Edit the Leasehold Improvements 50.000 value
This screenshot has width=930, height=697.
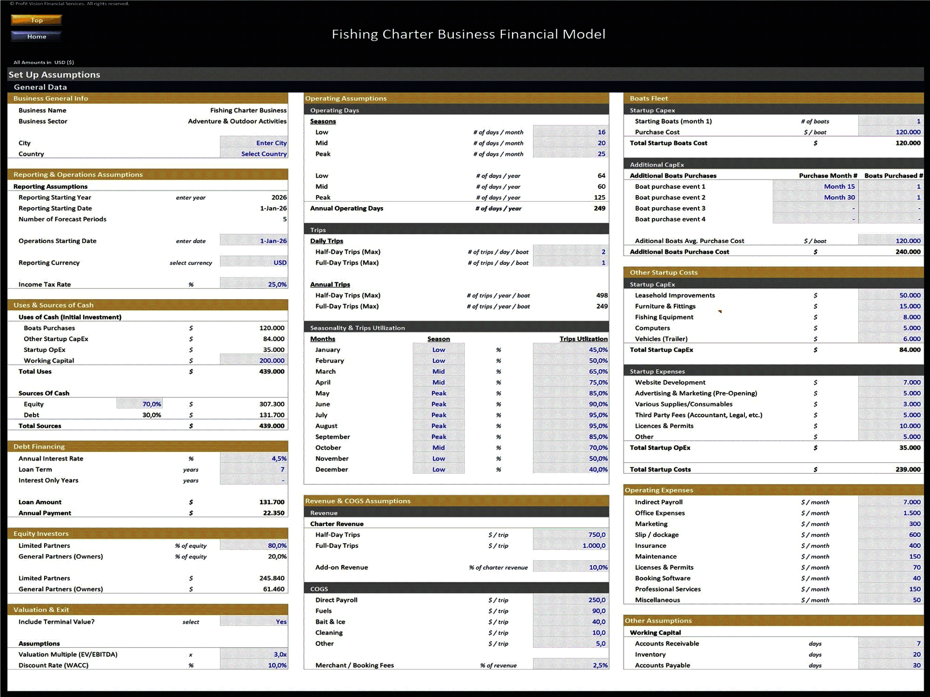click(x=891, y=295)
